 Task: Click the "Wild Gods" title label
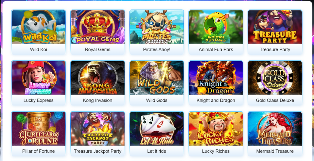click(157, 100)
